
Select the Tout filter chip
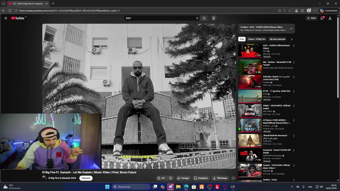[x=242, y=39]
